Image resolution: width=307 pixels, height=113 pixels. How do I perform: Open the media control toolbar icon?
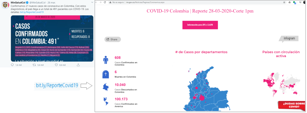coord(300,2)
